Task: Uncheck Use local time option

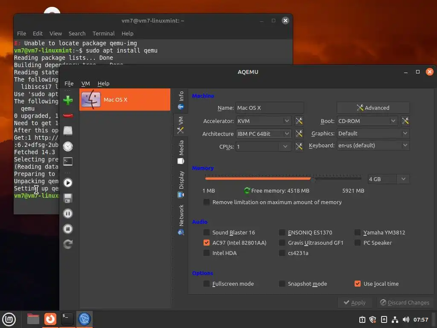Action: (357, 284)
